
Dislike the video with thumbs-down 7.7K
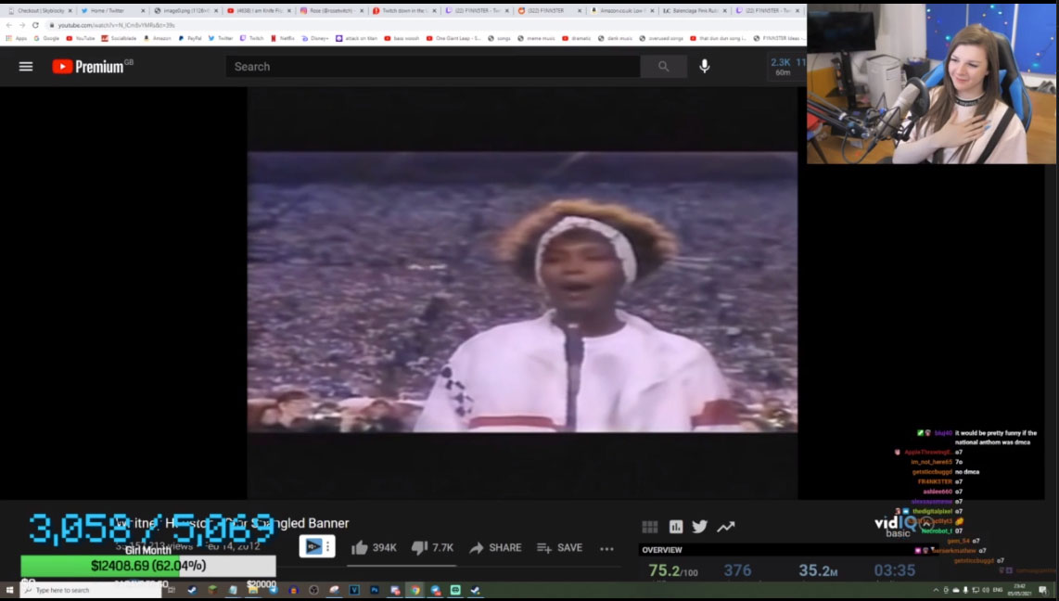(x=432, y=547)
